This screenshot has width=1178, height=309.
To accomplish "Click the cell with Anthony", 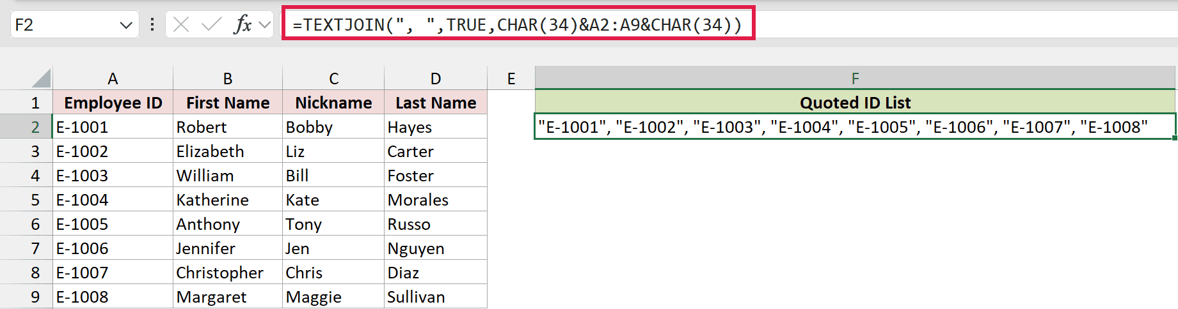I will 228,224.
